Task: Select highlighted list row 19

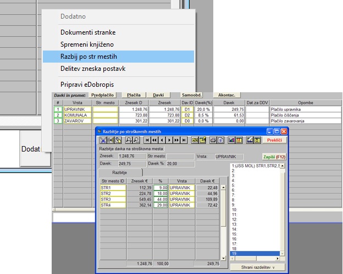Action: [255, 254]
